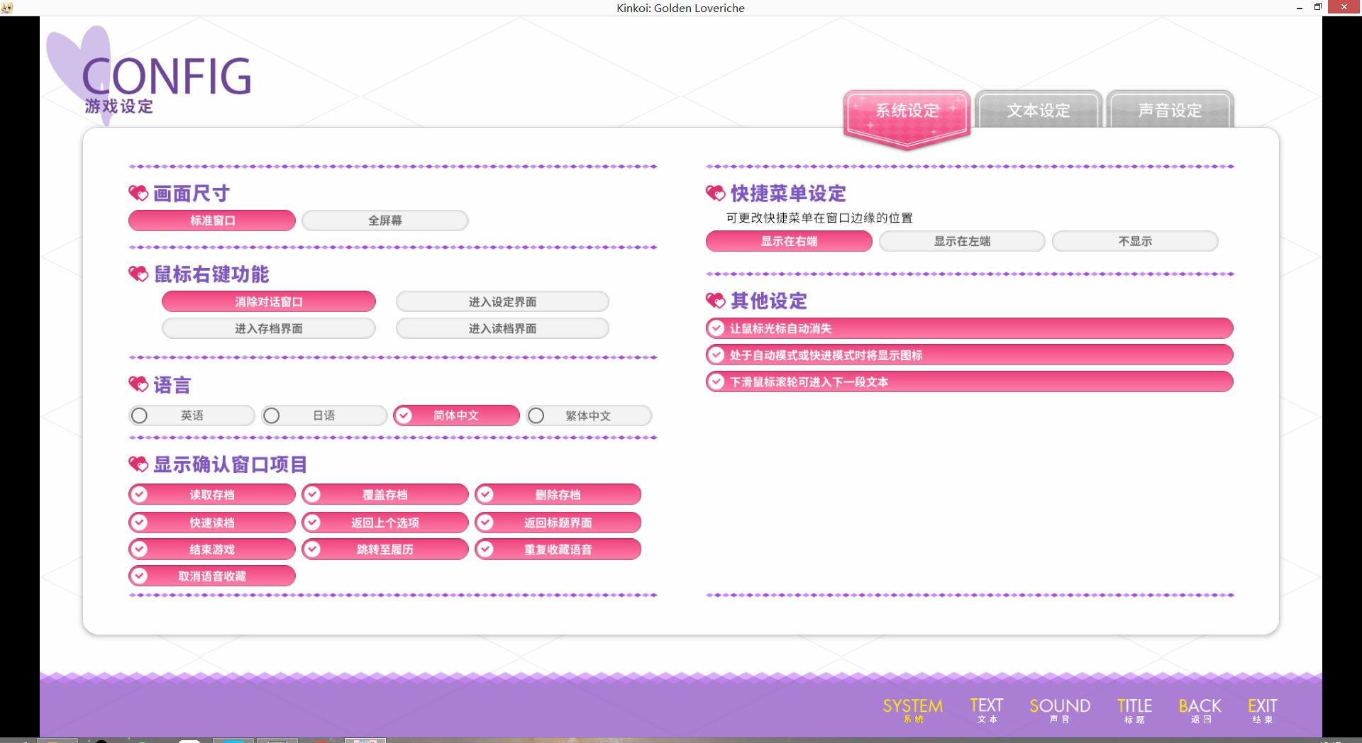Select 日语 language radio option
This screenshot has width=1362, height=743.
click(272, 415)
